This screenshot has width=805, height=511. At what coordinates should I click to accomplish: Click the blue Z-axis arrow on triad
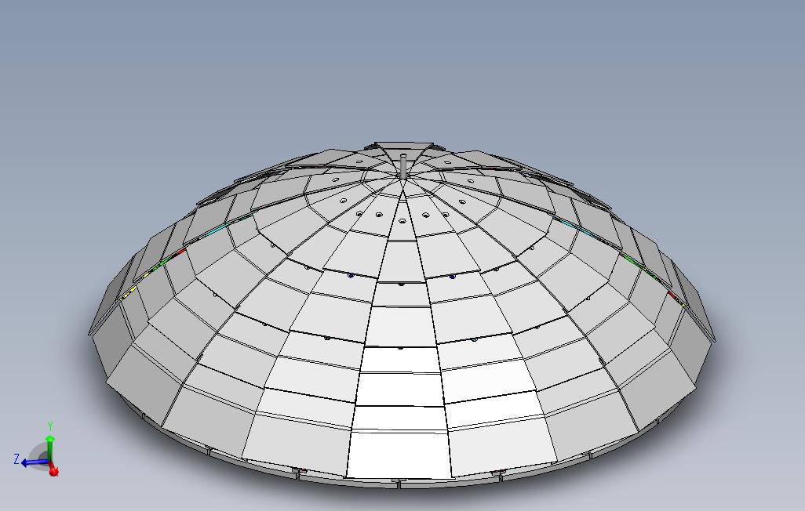35,462
